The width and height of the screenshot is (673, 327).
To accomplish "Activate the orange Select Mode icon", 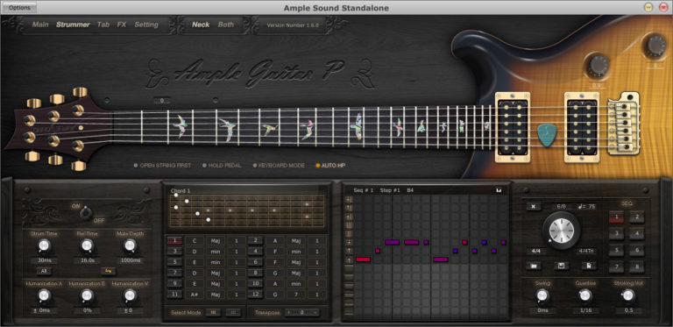I will (213, 312).
